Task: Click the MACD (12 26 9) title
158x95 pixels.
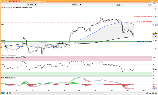Action: 5,78
